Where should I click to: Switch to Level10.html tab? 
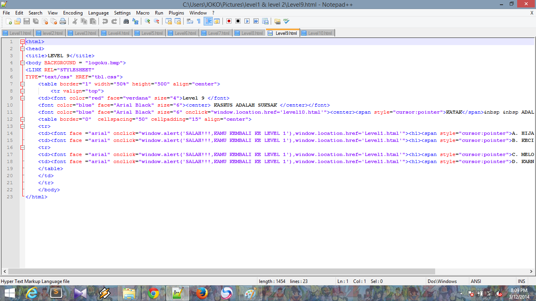(x=317, y=33)
